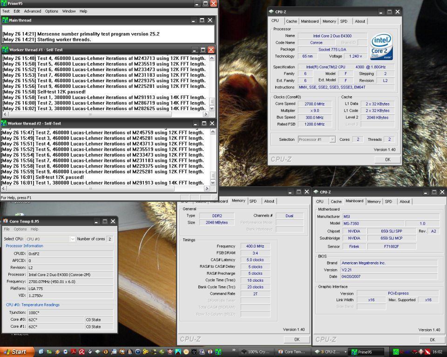Image resolution: width=447 pixels, height=357 pixels.
Task: Click the leftmost blue quick launch icon
Action: [41, 351]
